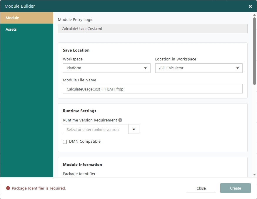Click the scrollbar up arrow
Screen dimensions: 257x199
click(254, 15)
